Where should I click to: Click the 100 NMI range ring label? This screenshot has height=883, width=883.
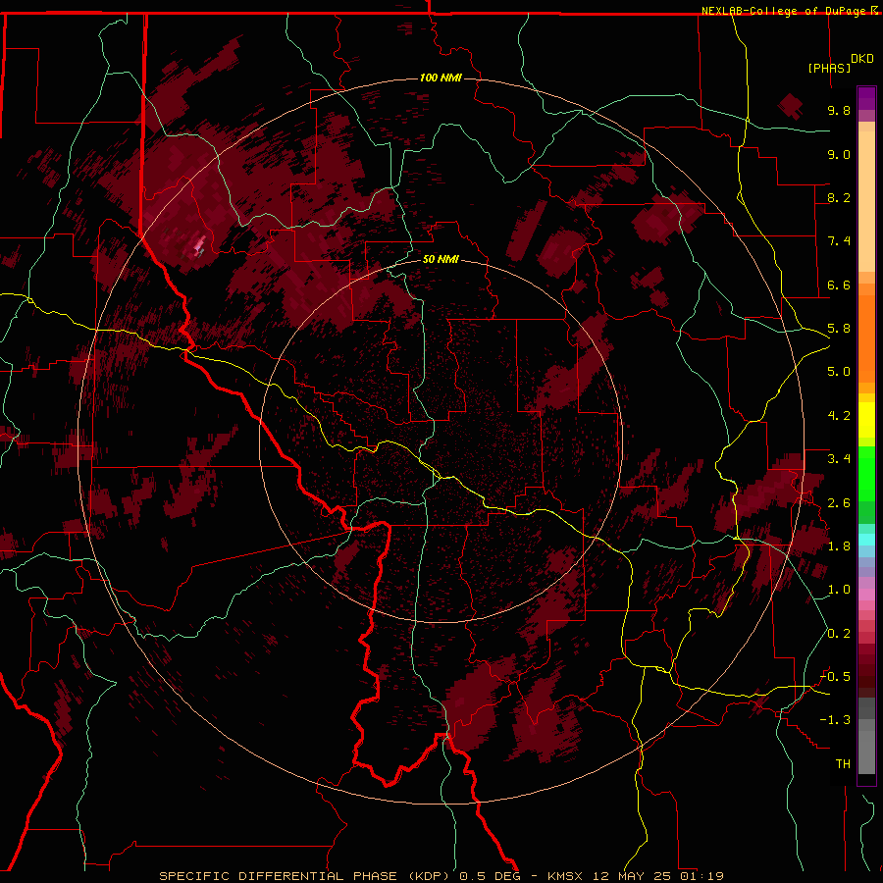click(x=441, y=78)
